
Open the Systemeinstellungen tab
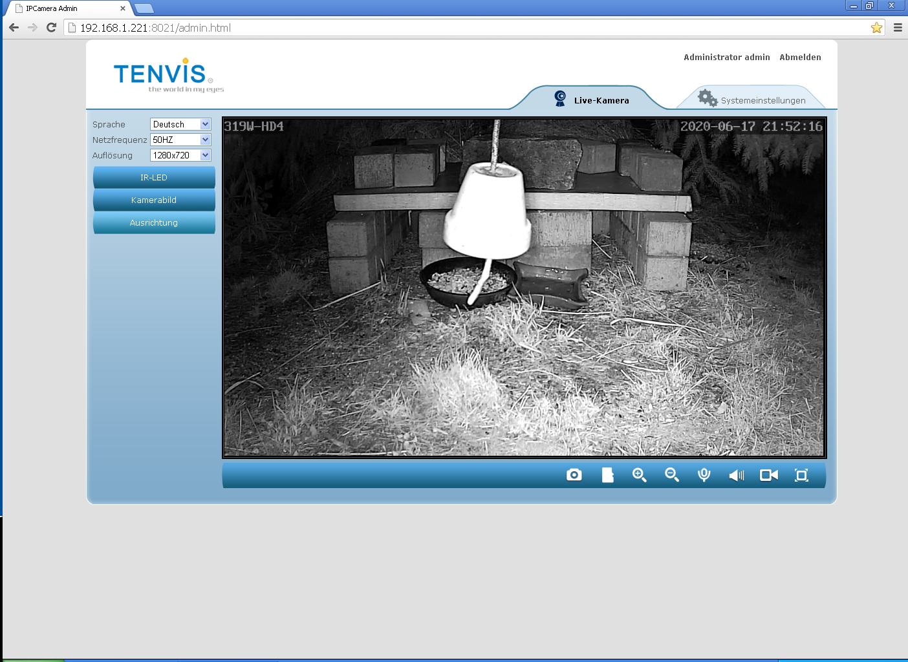752,100
